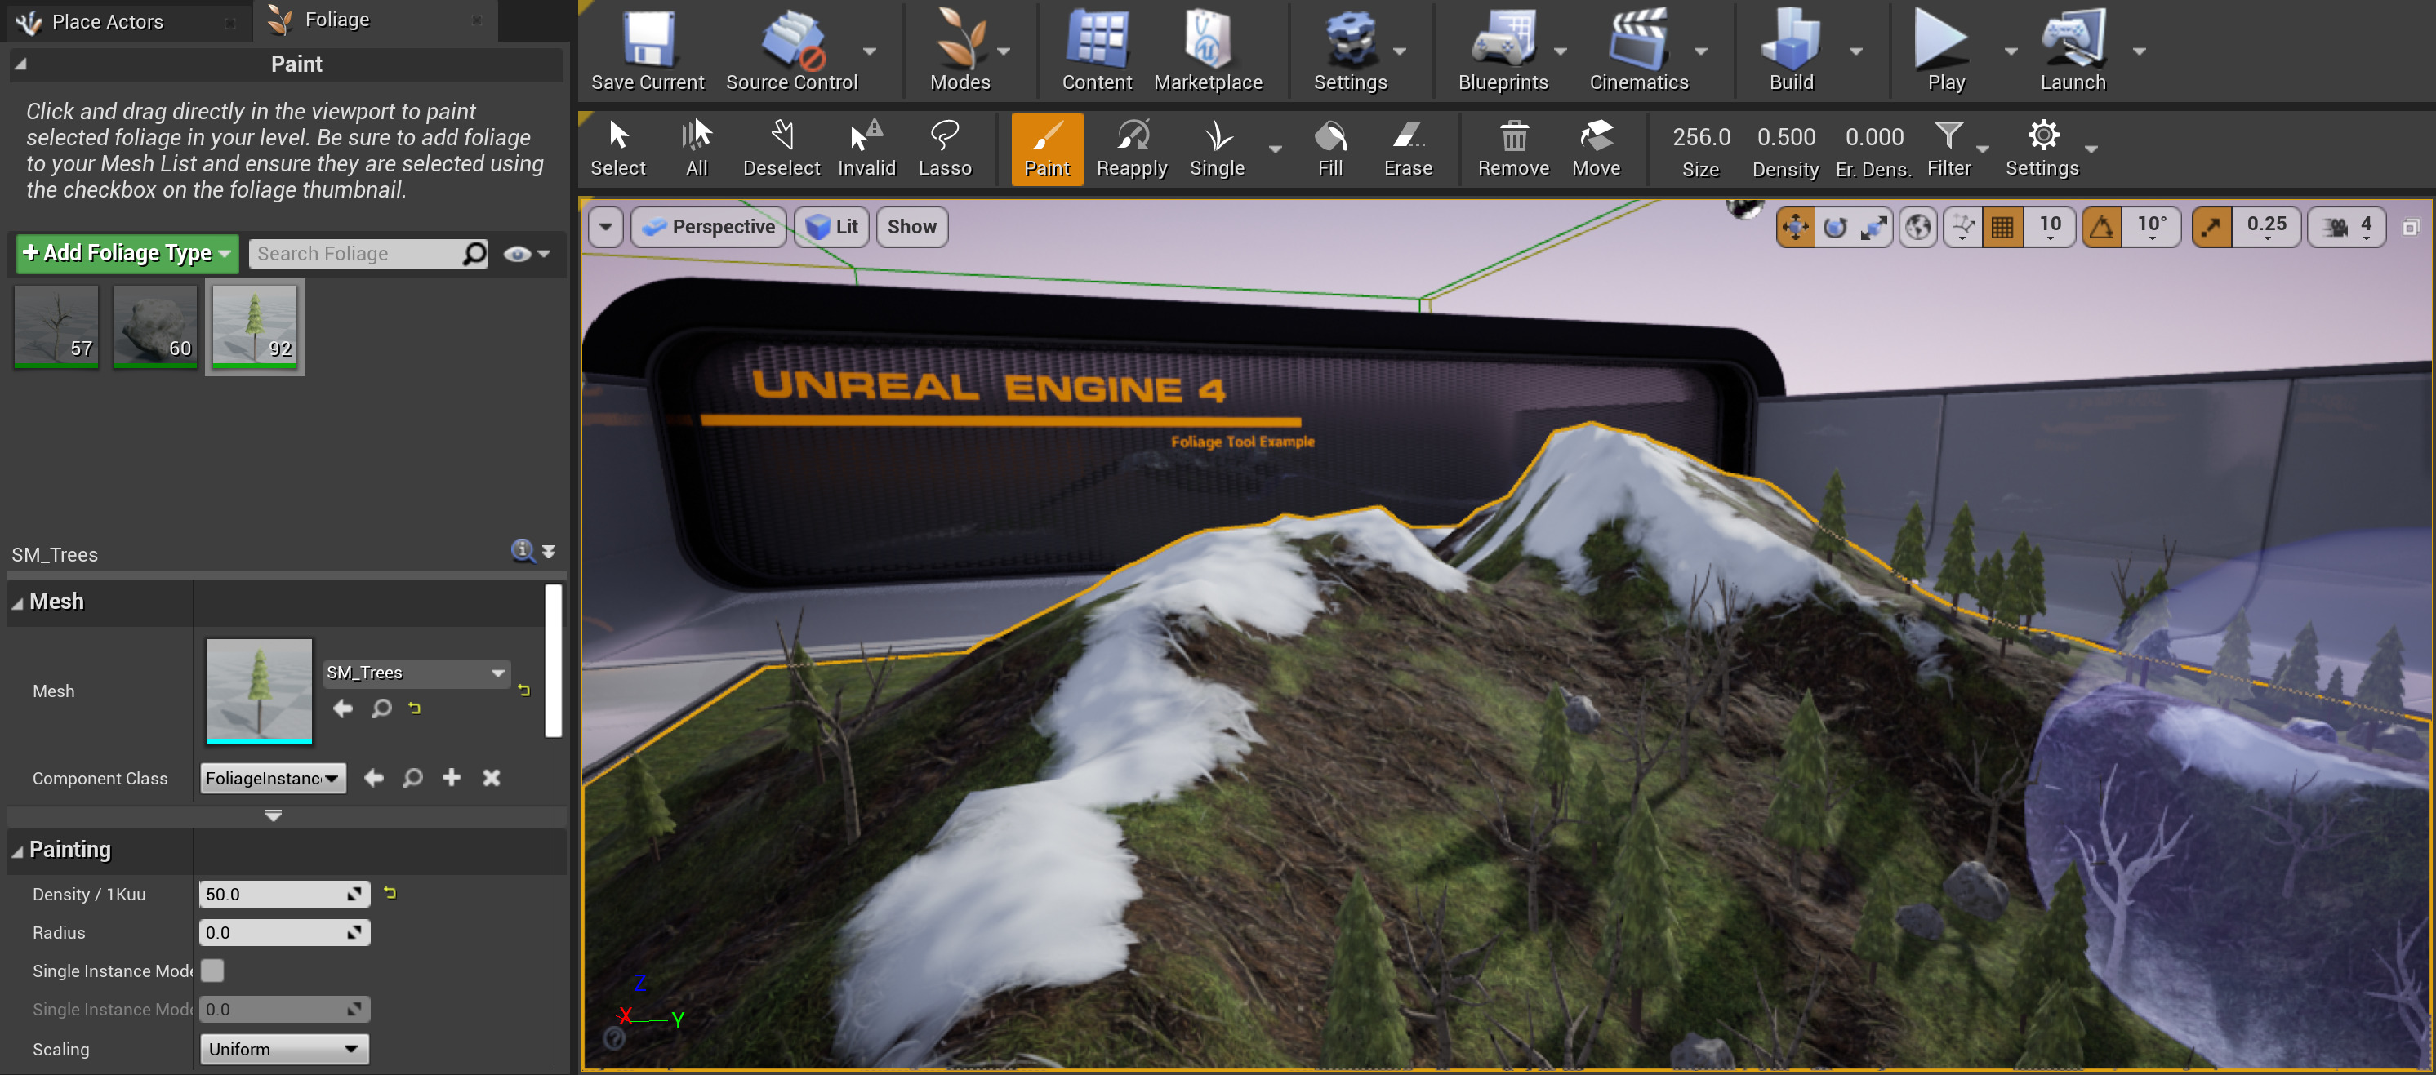Screen dimensions: 2436x1075
Task: Activate the Paint foliage tool
Action: click(x=1046, y=149)
